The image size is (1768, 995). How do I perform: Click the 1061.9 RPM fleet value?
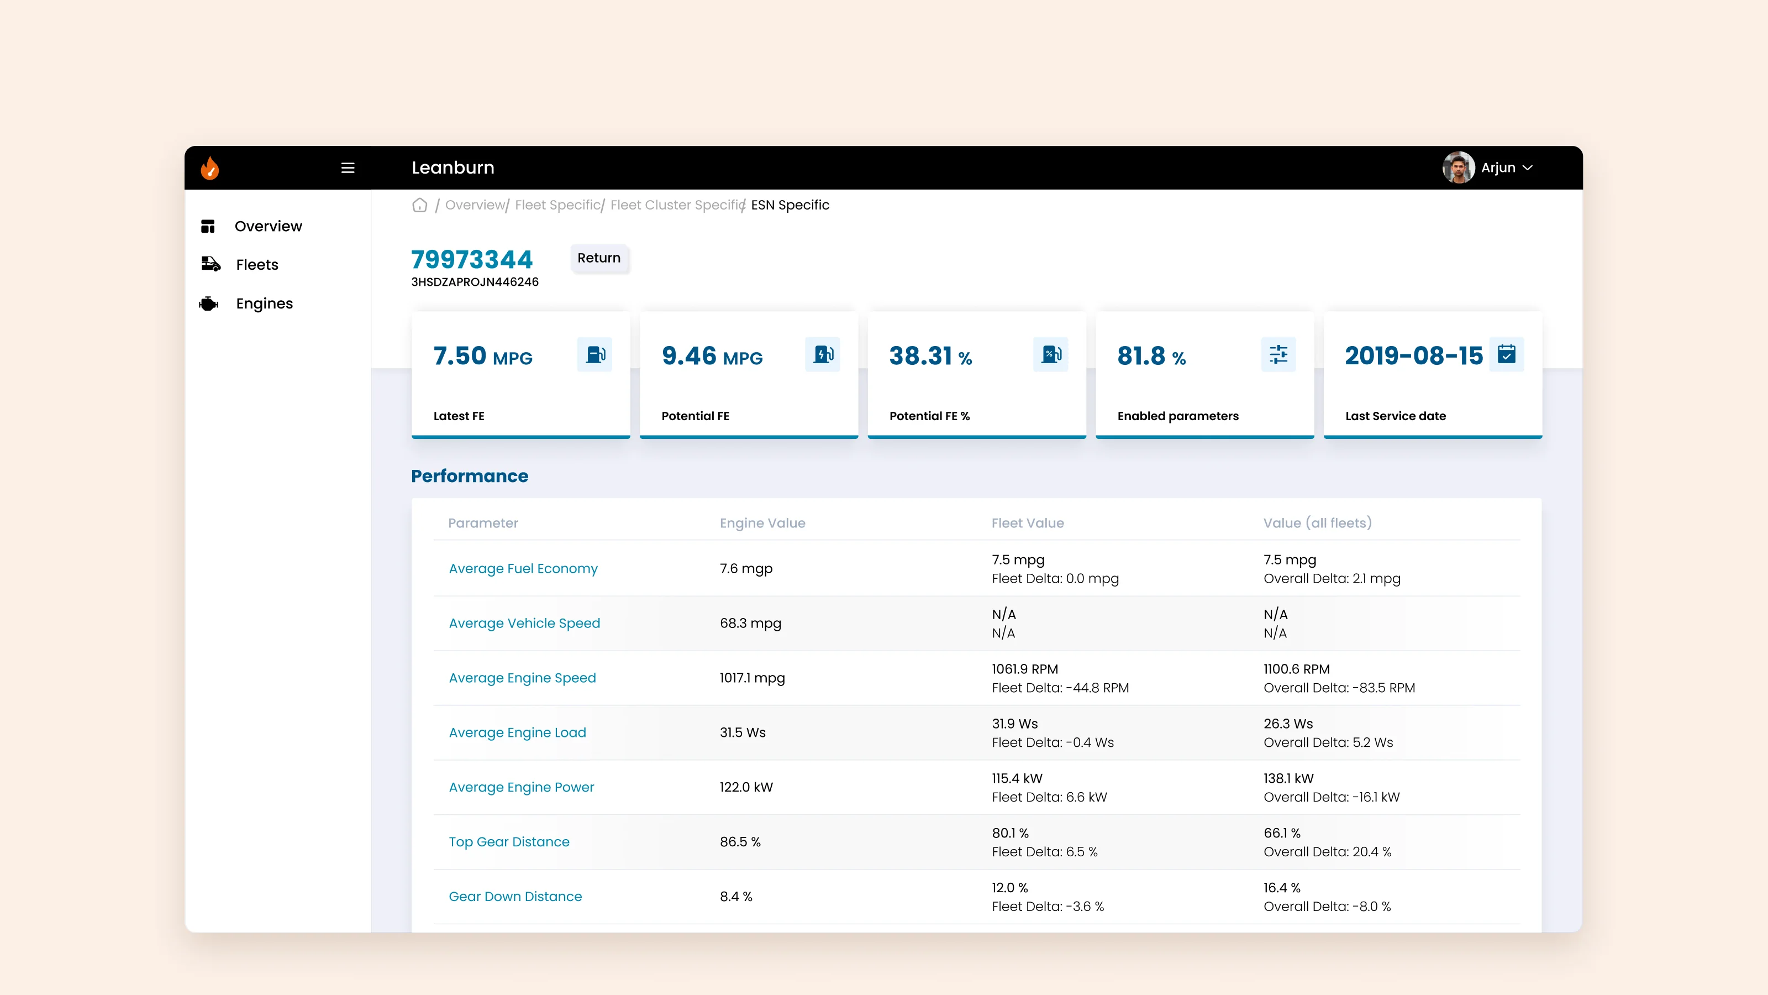tap(1025, 669)
